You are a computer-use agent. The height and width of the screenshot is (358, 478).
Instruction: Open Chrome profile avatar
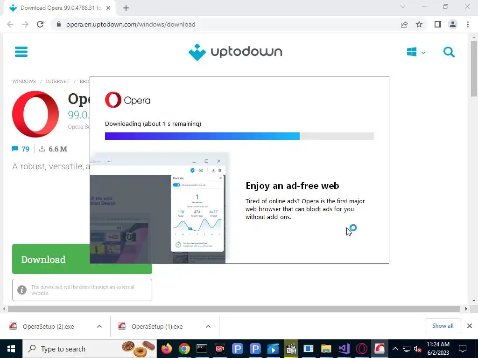[x=453, y=24]
